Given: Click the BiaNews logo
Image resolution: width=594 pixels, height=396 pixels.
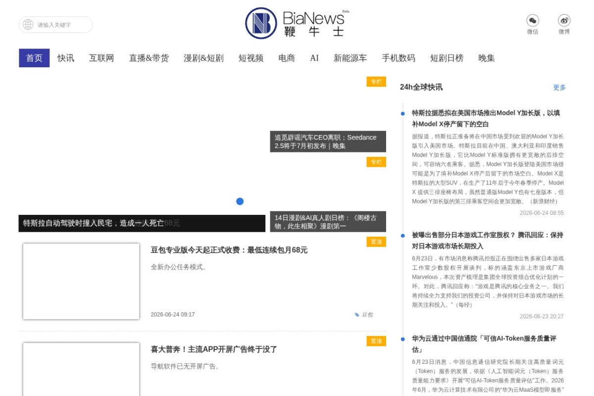Looking at the screenshot, I should coord(296,23).
